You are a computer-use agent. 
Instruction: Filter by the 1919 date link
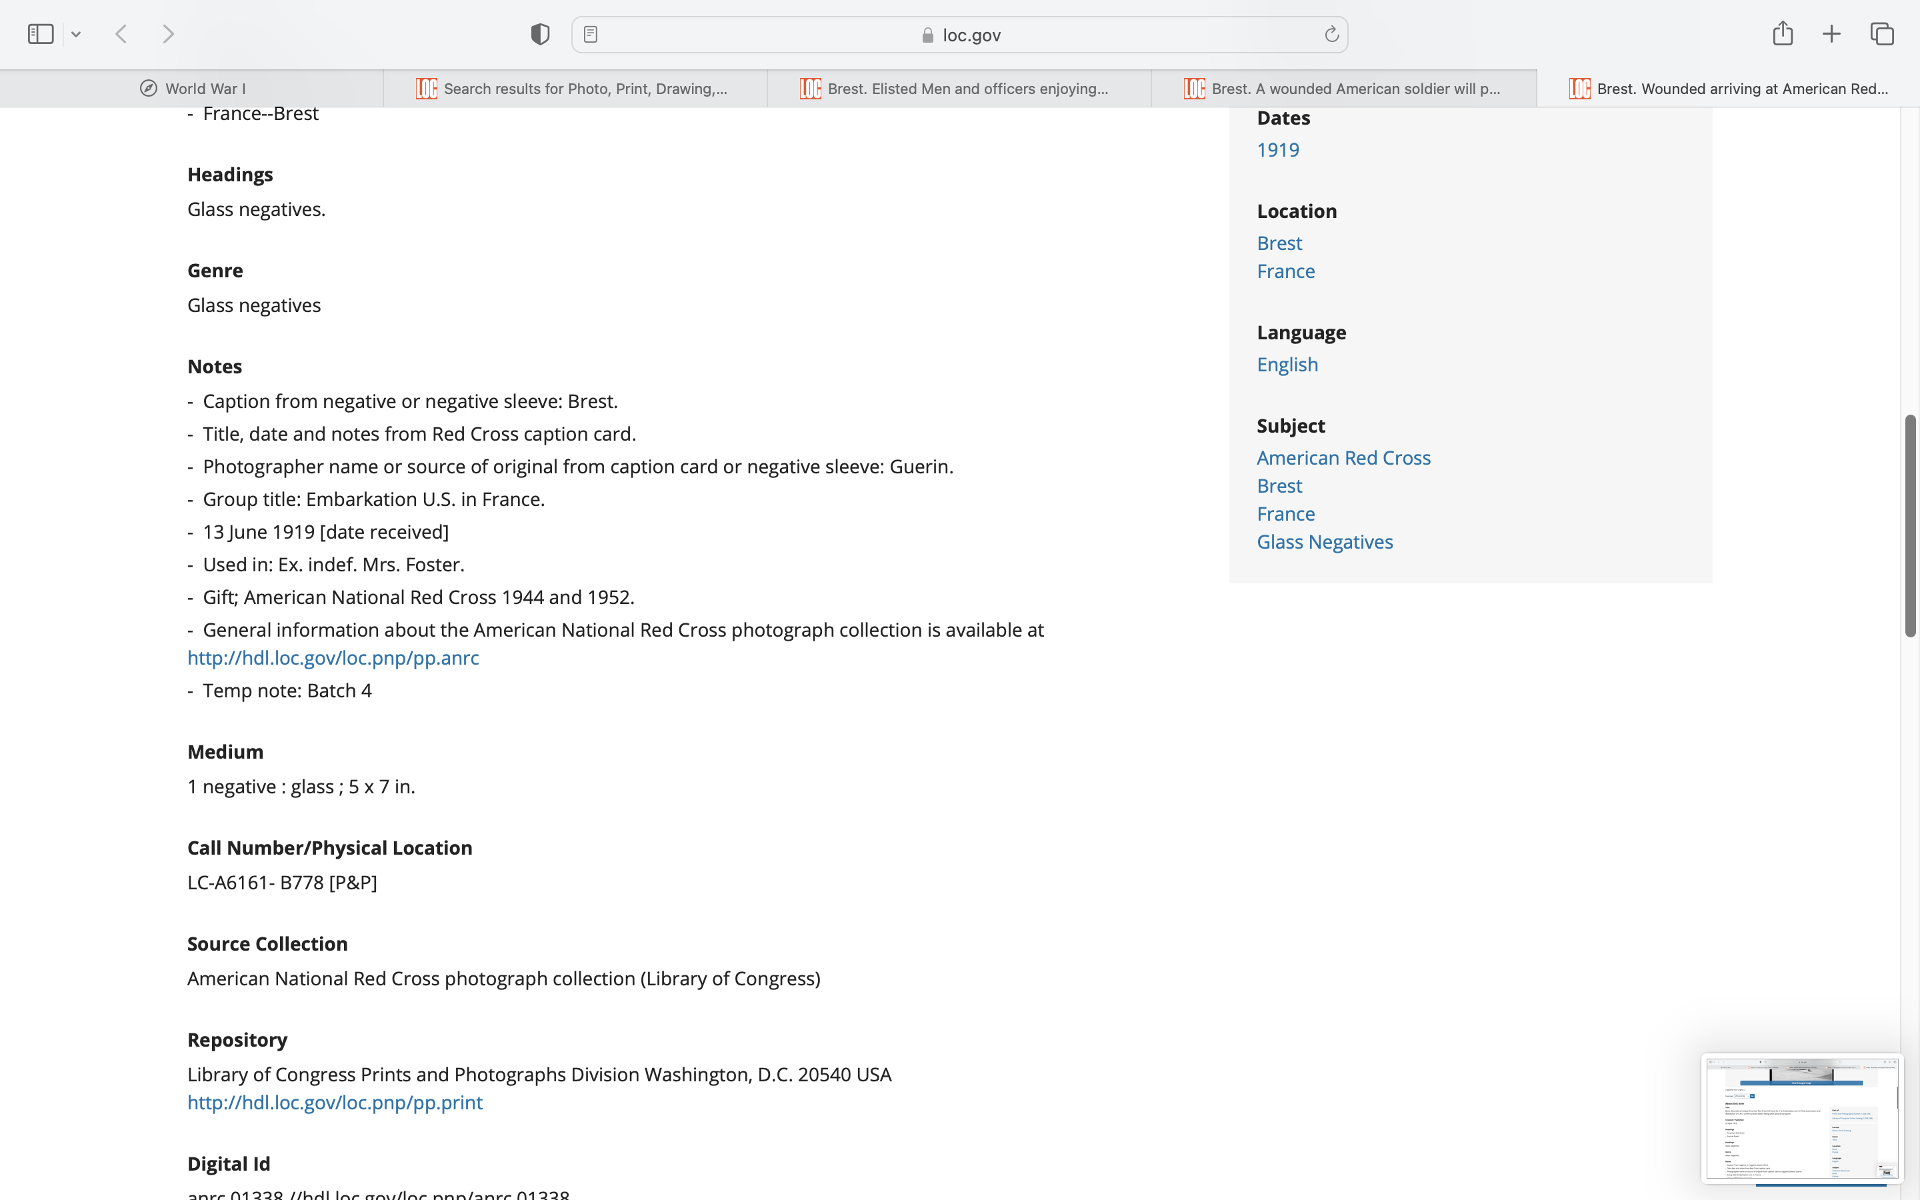coord(1277,150)
